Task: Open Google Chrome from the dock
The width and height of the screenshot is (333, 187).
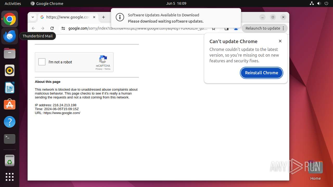Action: 10,19
